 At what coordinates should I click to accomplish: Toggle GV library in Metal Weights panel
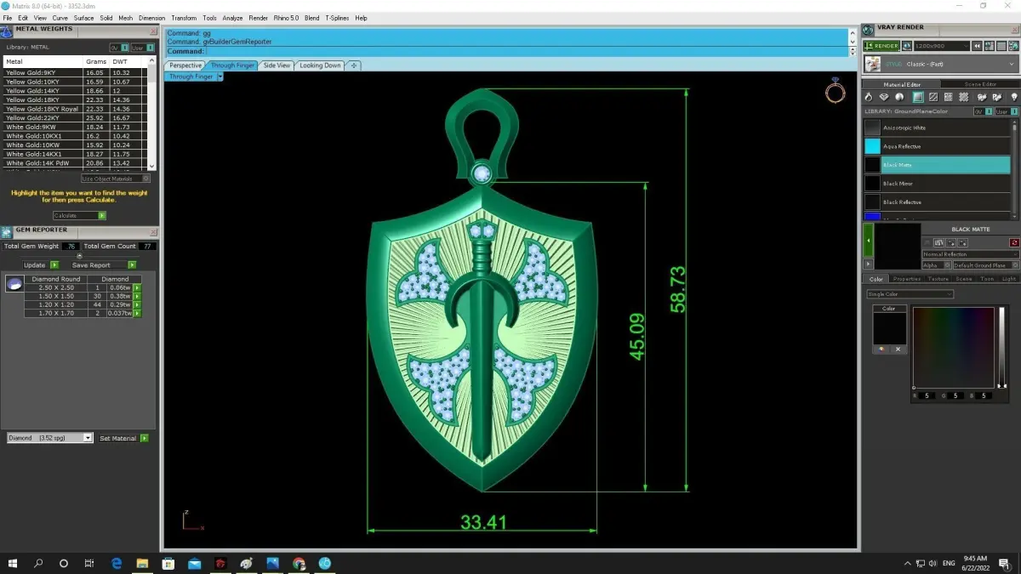[x=118, y=48]
